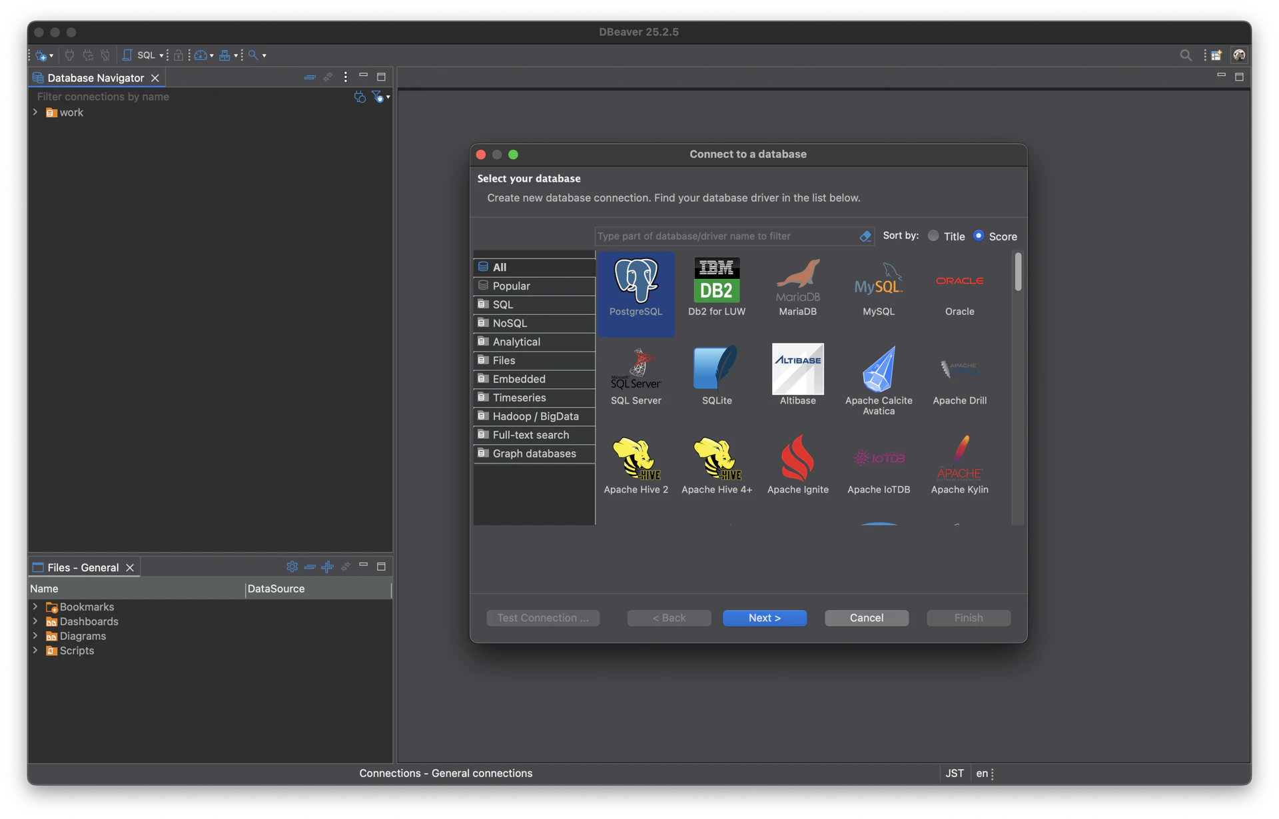The width and height of the screenshot is (1279, 819).
Task: Expand the Bookmarks folder
Action: point(35,607)
